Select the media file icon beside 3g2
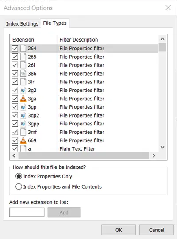The height and width of the screenshot is (239, 177). pos(23,90)
